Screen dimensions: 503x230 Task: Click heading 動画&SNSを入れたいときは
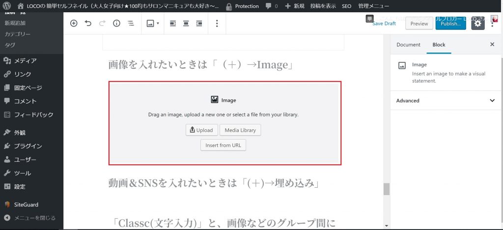click(214, 183)
